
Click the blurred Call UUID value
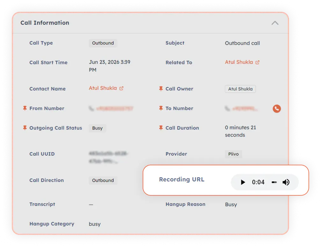[109, 157]
